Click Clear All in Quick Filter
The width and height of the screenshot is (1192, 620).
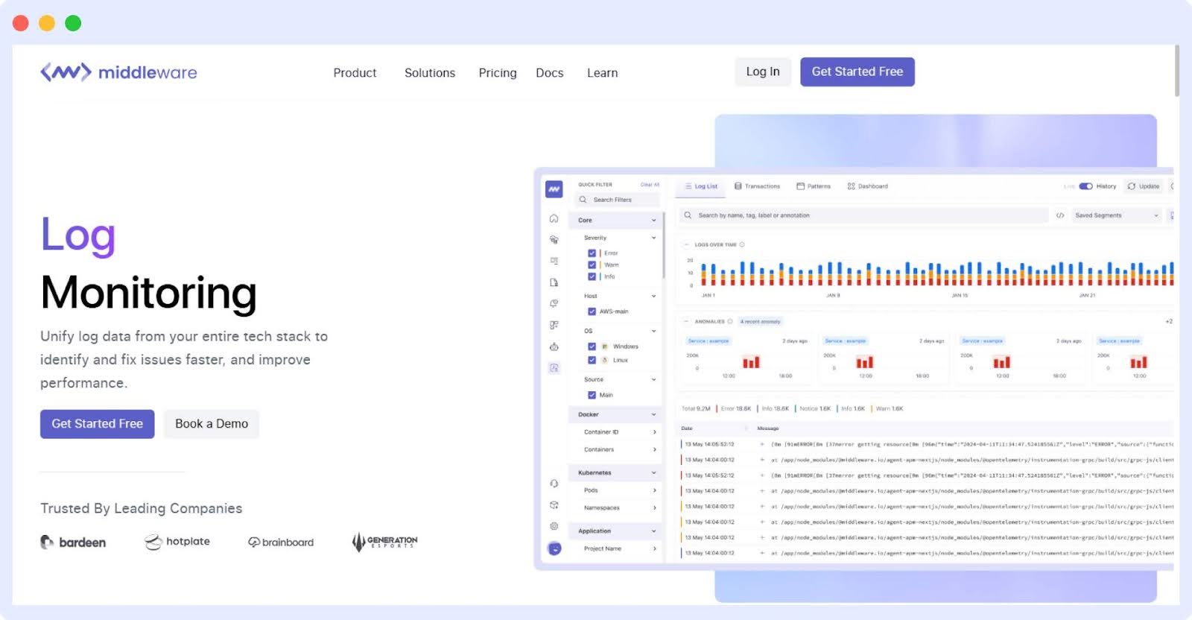pyautogui.click(x=650, y=185)
